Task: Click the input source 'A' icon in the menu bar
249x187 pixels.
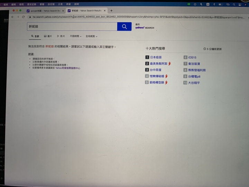Action: coord(208,5)
